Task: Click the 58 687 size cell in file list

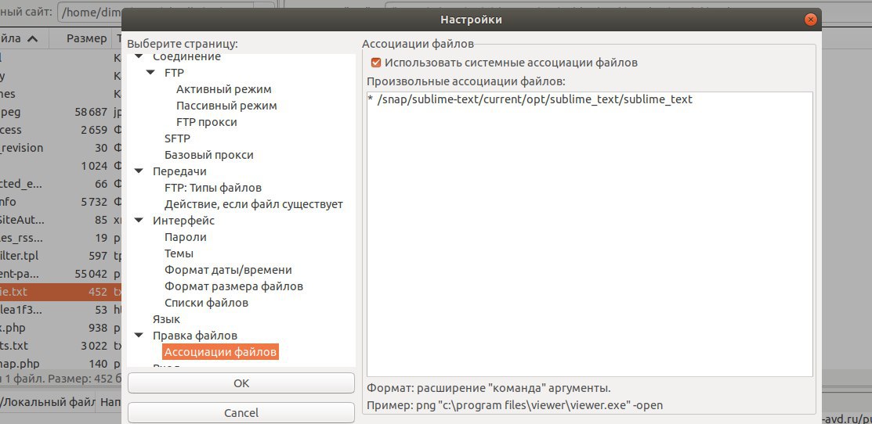Action: [91, 112]
